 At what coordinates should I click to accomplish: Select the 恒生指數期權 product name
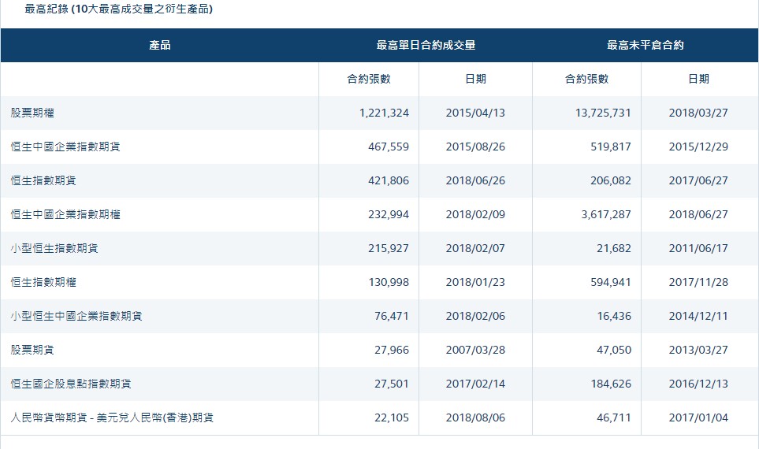(x=43, y=282)
